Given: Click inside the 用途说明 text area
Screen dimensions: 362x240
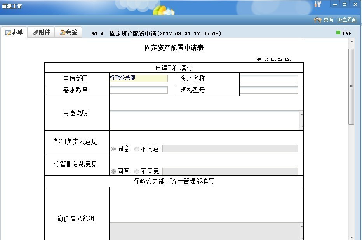Looking at the screenshot, I should (204, 120).
